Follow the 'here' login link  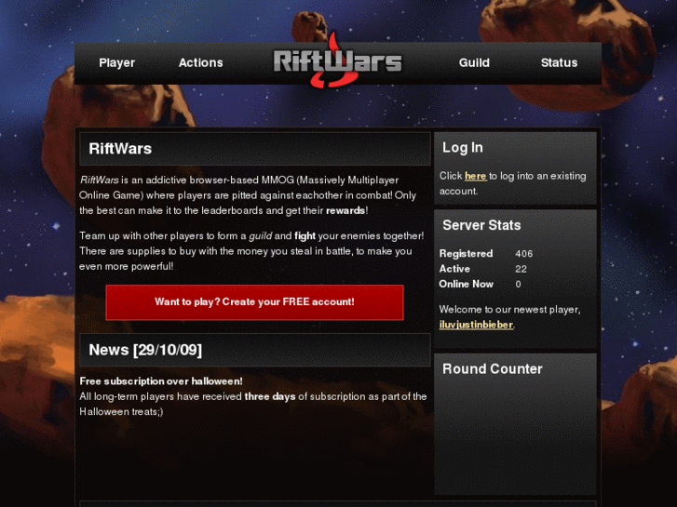point(475,176)
